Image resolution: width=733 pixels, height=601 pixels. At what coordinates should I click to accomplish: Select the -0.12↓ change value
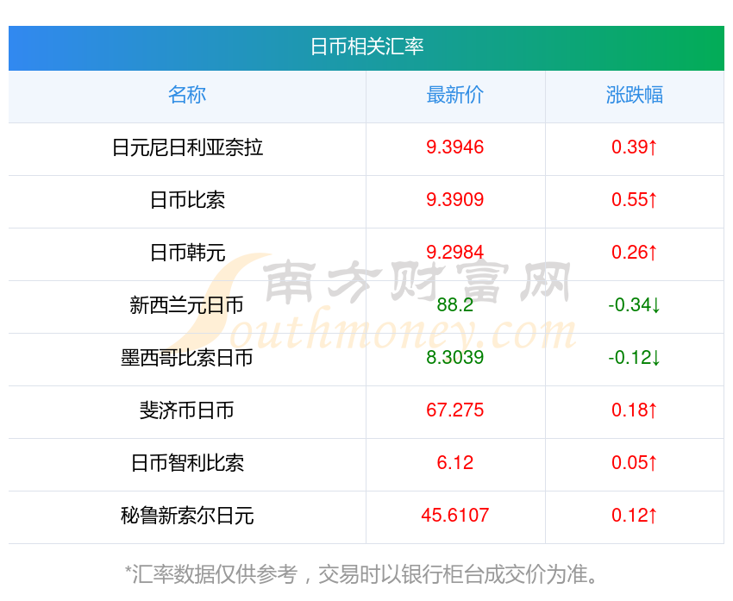pos(635,358)
